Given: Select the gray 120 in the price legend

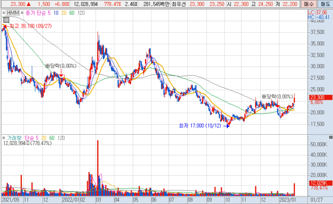Looking at the screenshot, I should click(x=81, y=13).
